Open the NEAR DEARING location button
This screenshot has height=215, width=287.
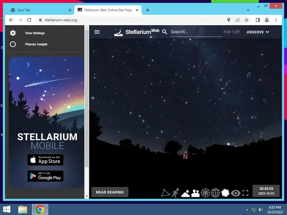click(110, 192)
